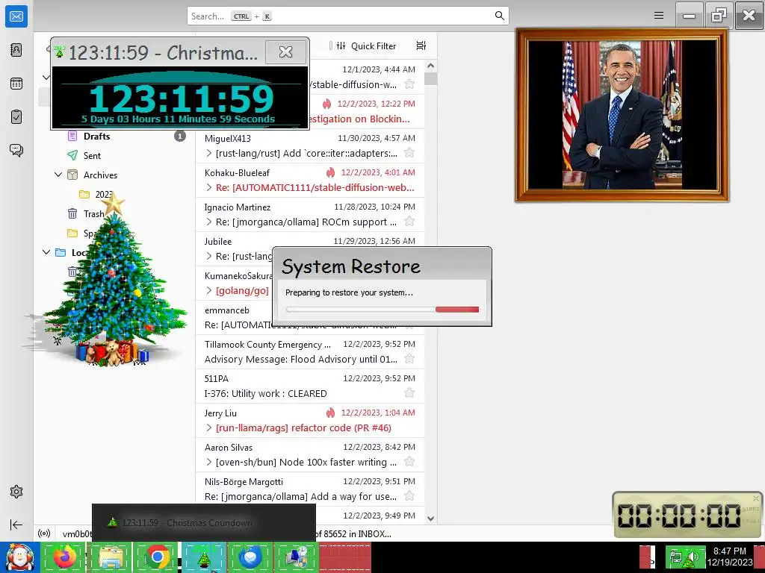The width and height of the screenshot is (765, 573).
Task: Expand the Ignacio Martinez ollama thread
Action: (x=209, y=222)
